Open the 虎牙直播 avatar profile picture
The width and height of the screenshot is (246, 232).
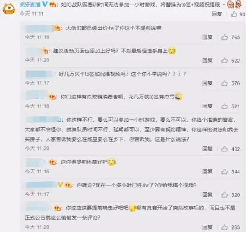[x=9, y=9]
